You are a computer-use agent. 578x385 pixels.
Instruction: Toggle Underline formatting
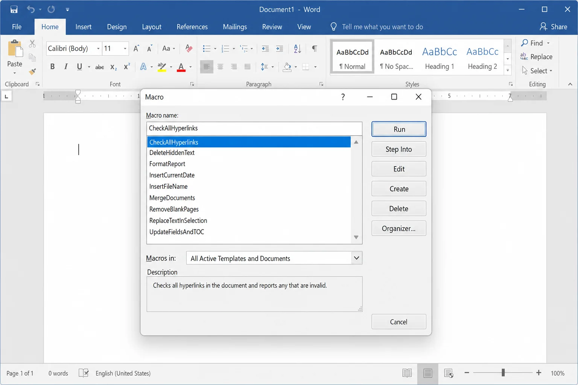(x=79, y=67)
